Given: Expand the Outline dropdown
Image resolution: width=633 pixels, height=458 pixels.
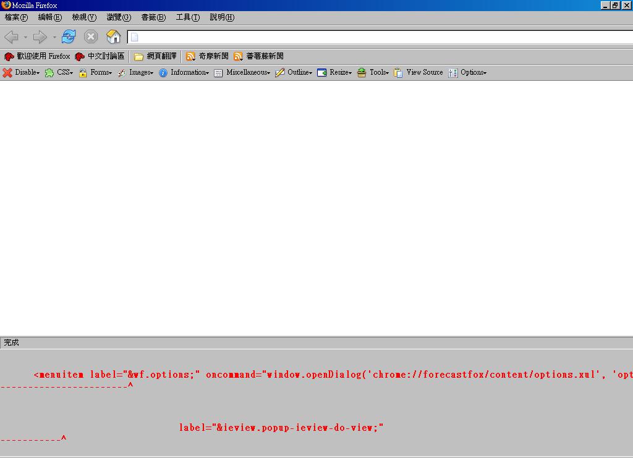Looking at the screenshot, I should pyautogui.click(x=311, y=73).
